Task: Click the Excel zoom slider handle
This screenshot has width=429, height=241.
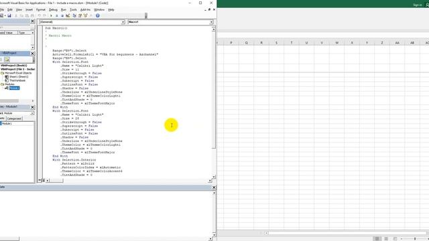Action: (415, 238)
